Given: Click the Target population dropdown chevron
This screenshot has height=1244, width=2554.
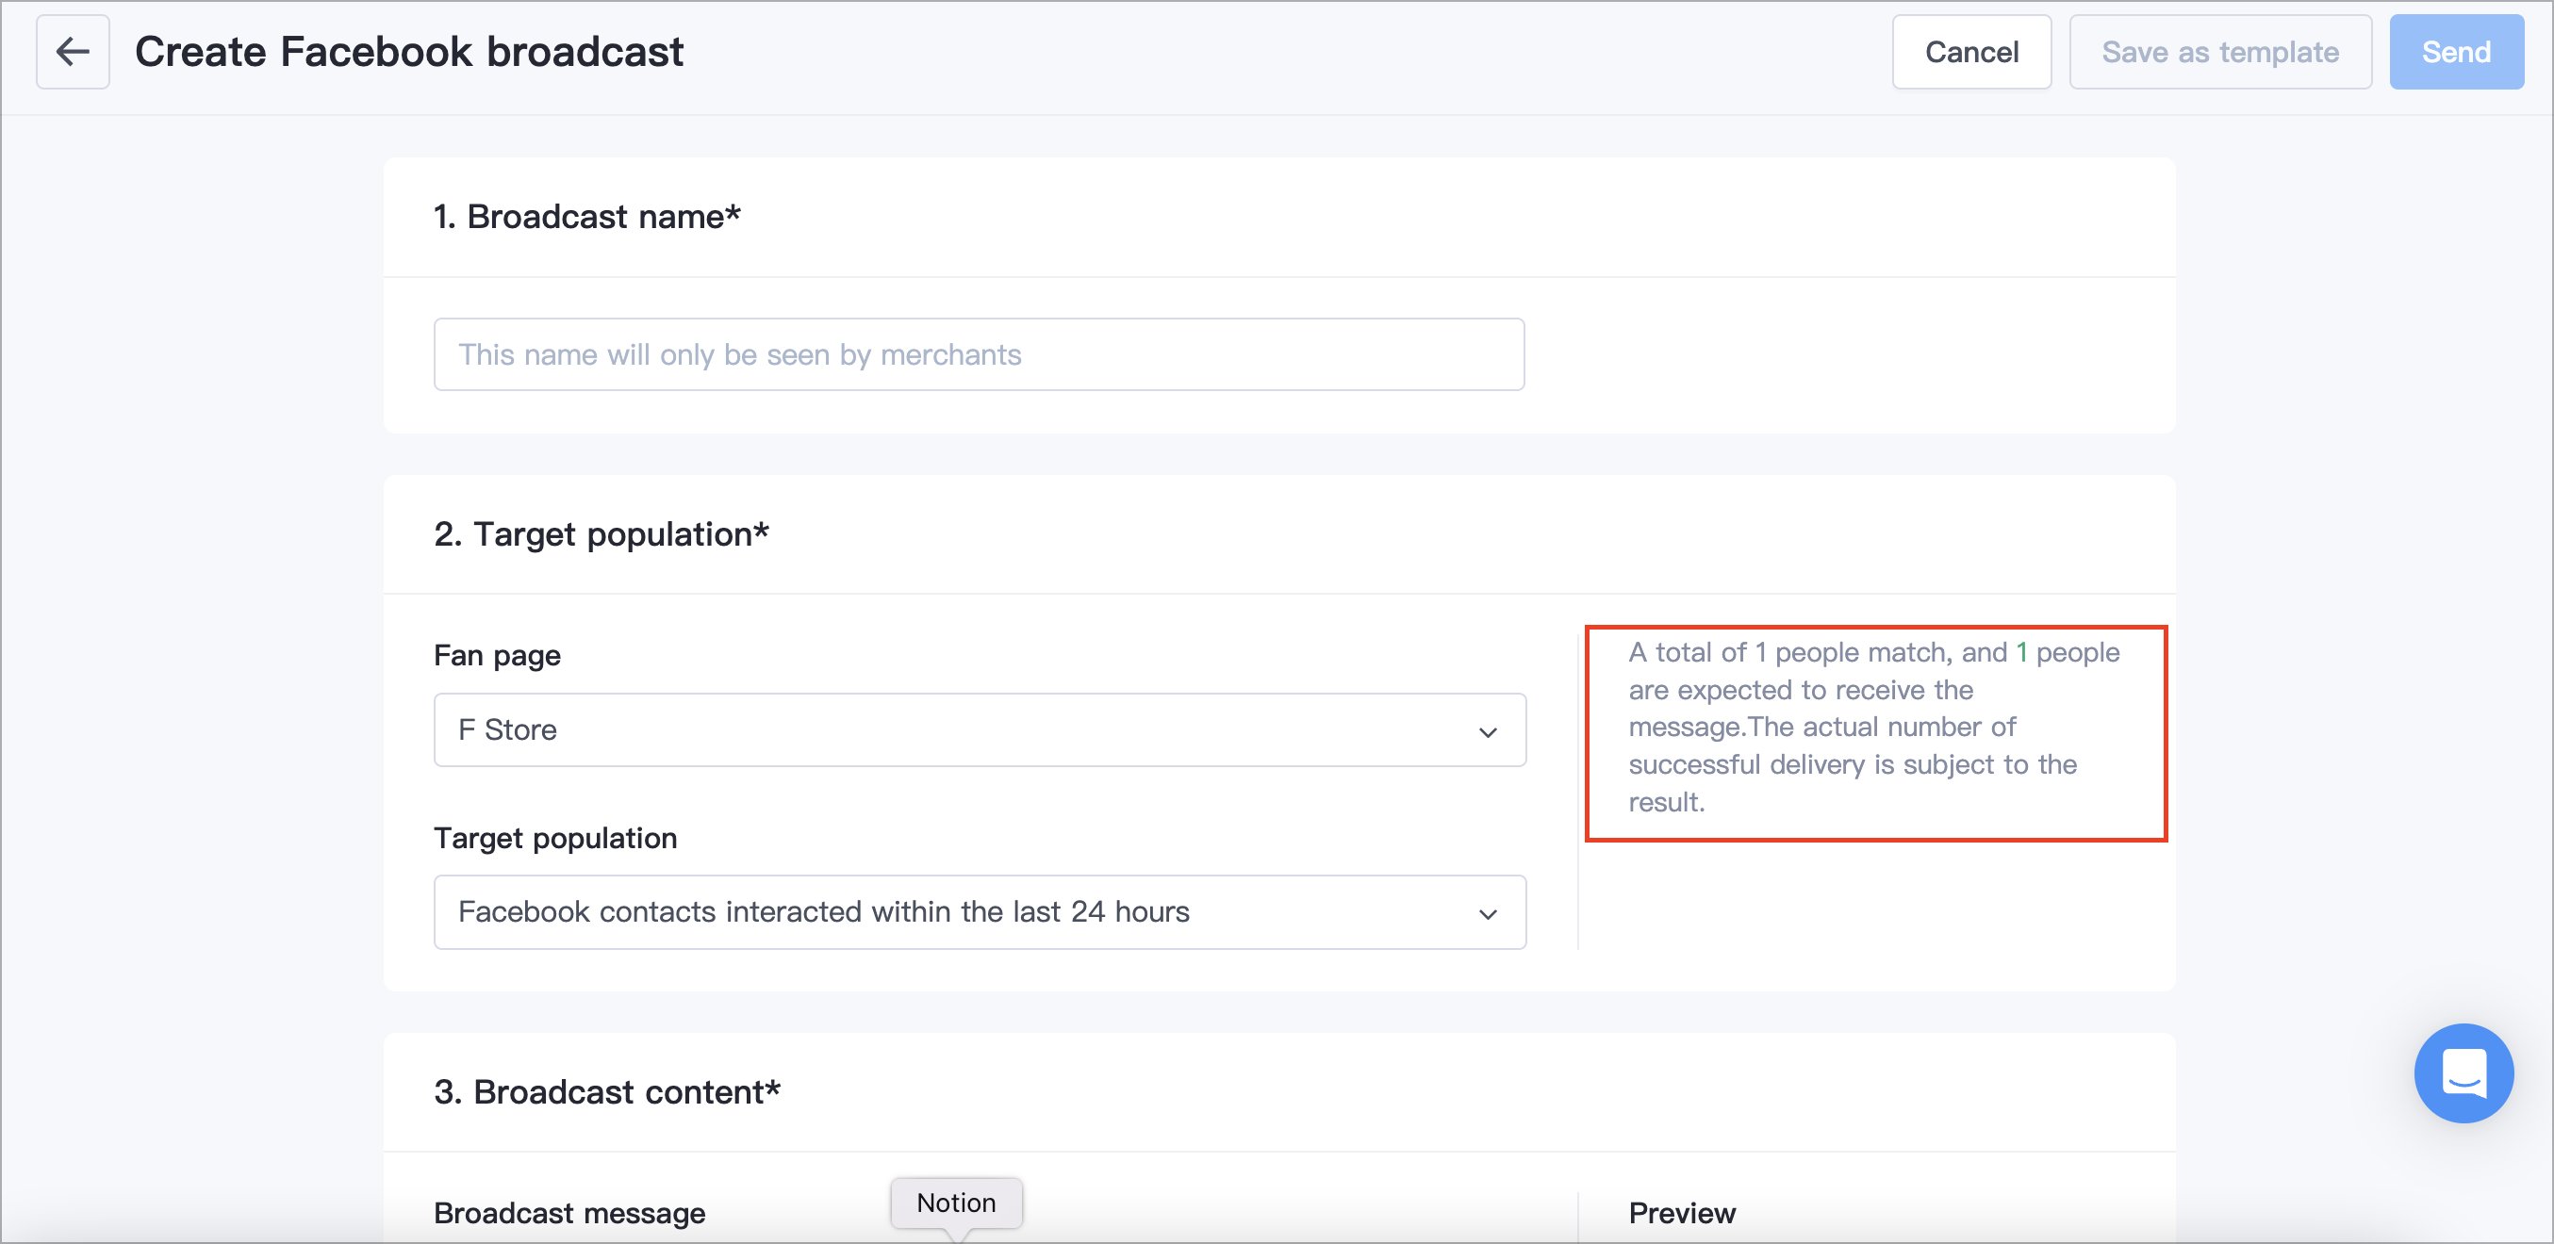Looking at the screenshot, I should 1487,914.
